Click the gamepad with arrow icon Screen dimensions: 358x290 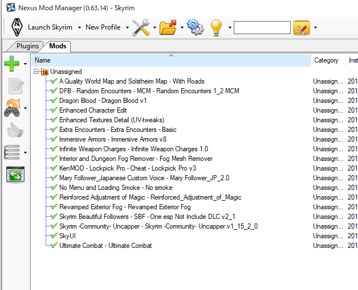(13, 107)
